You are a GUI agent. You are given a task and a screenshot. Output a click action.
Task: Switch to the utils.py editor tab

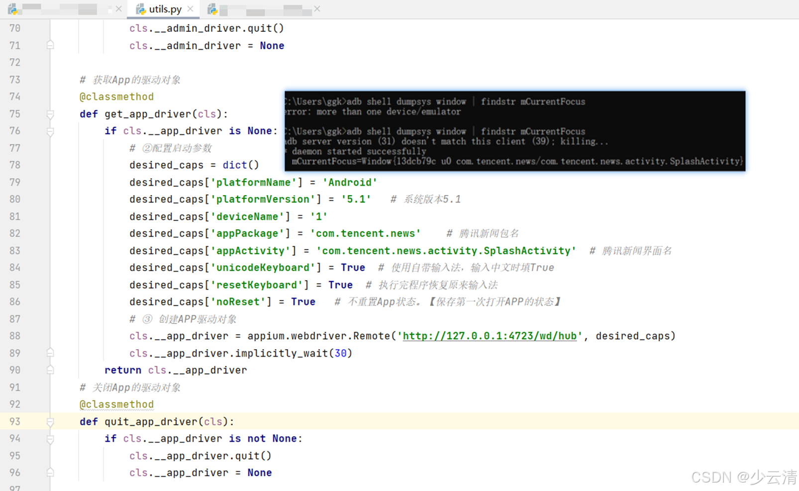click(164, 9)
